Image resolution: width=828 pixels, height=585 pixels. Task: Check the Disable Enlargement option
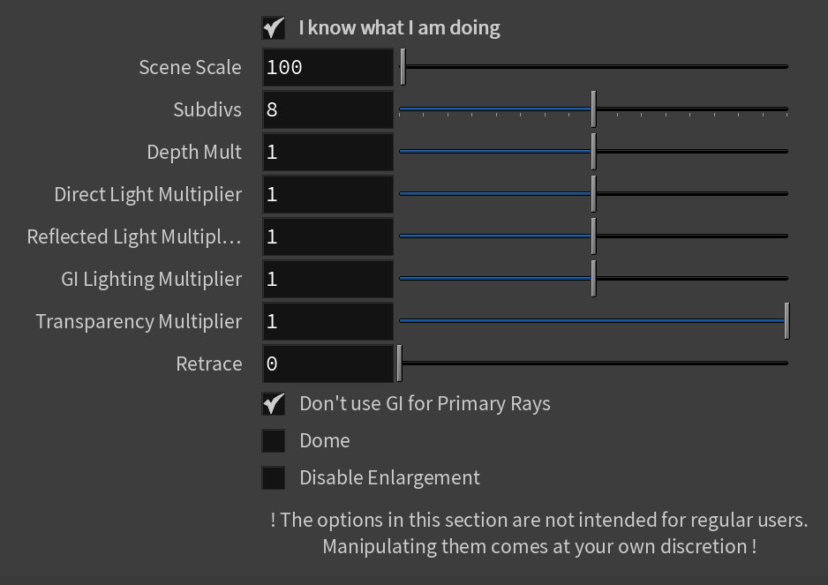coord(274,478)
